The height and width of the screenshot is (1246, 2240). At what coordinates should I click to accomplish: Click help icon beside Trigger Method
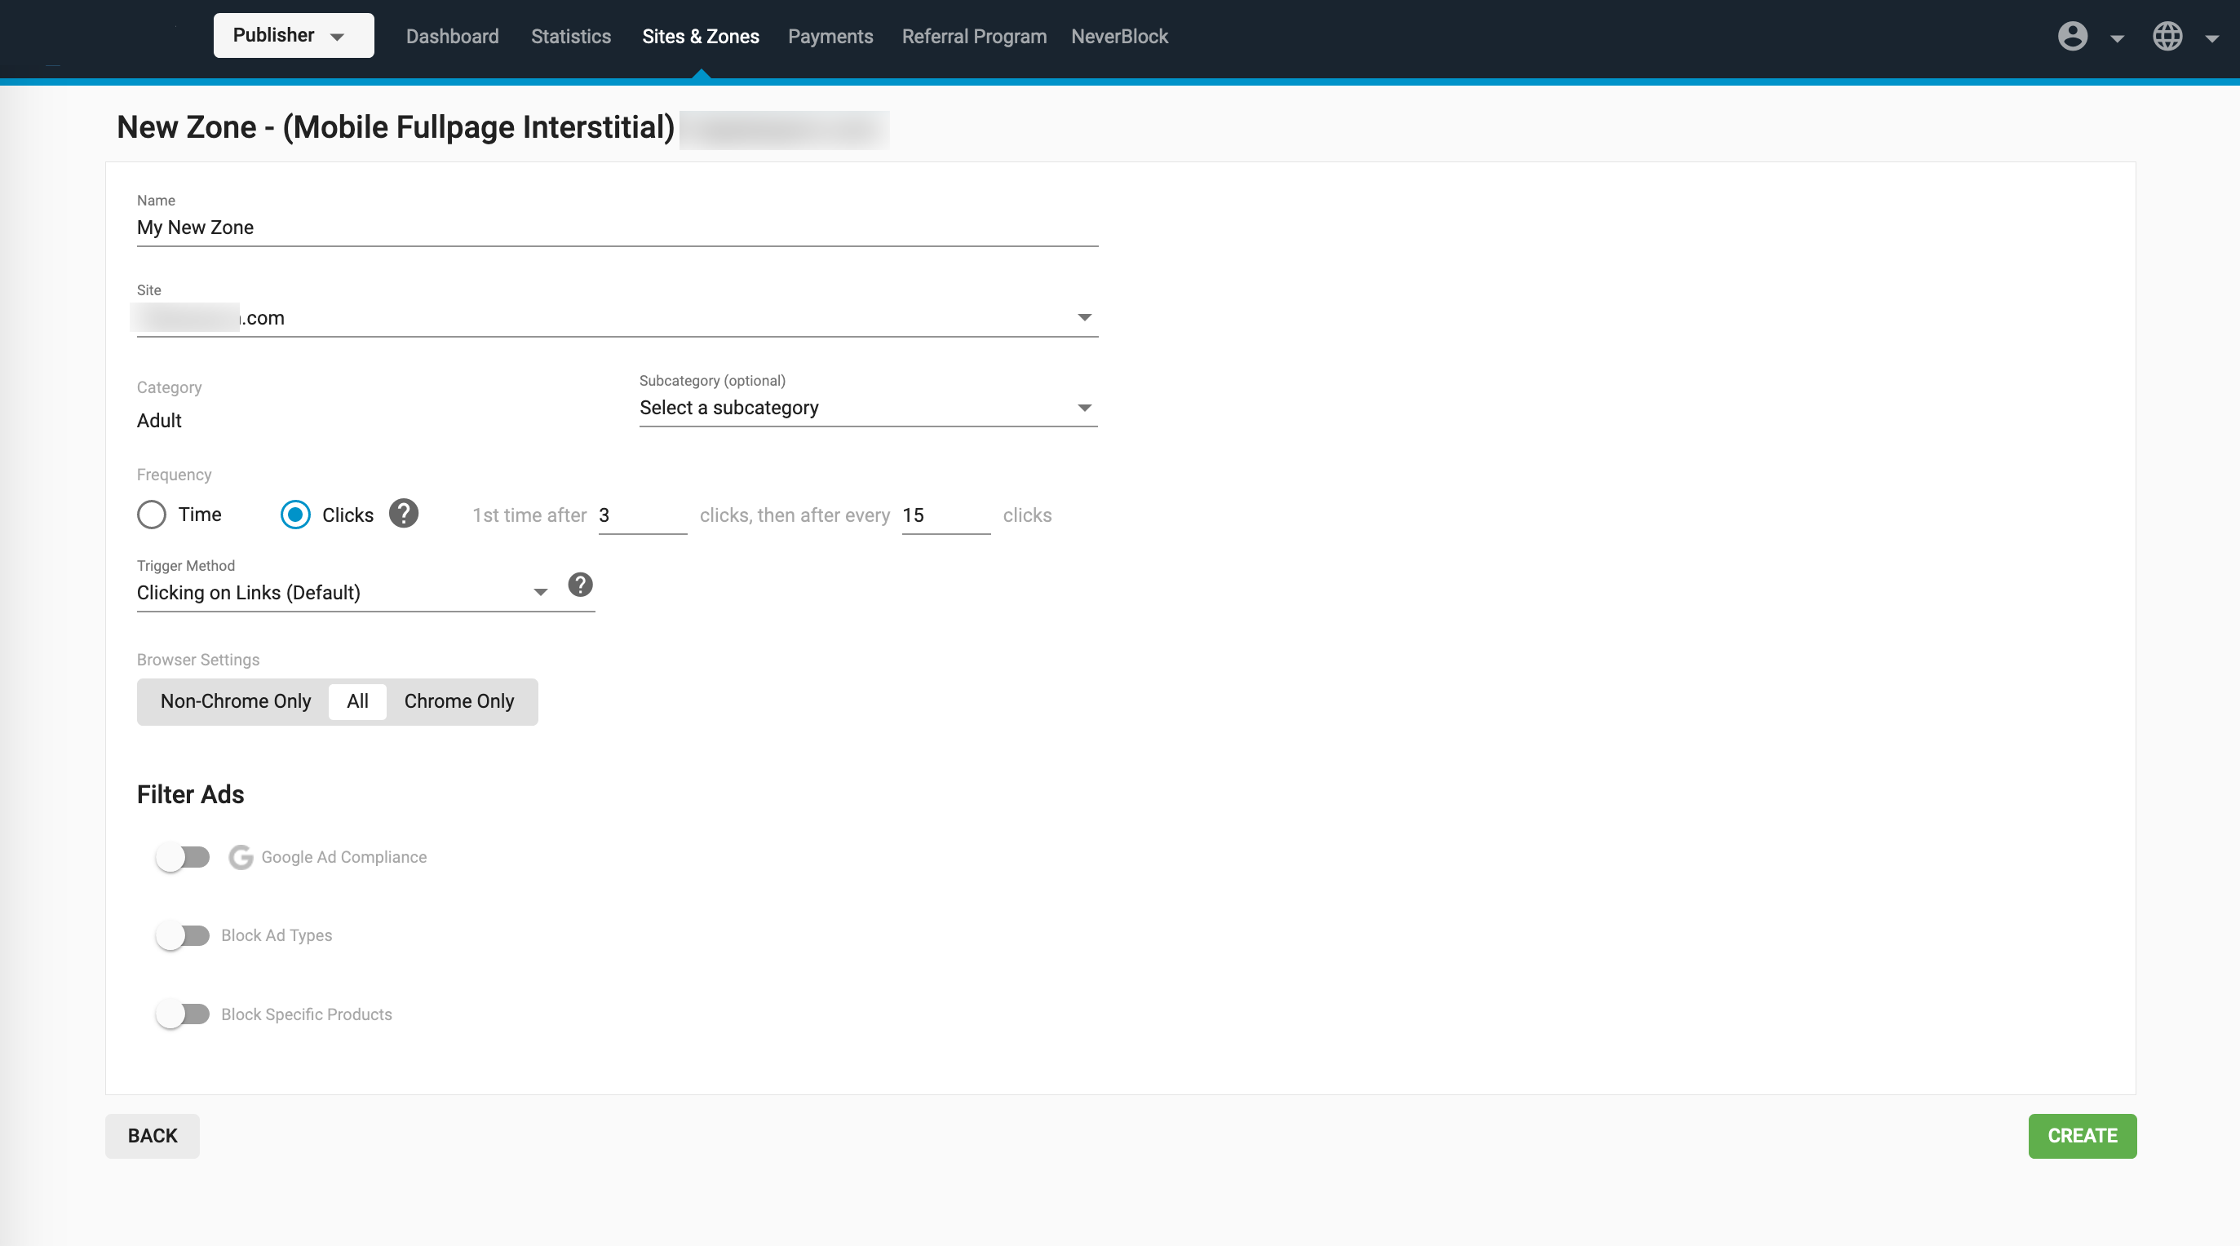580,585
